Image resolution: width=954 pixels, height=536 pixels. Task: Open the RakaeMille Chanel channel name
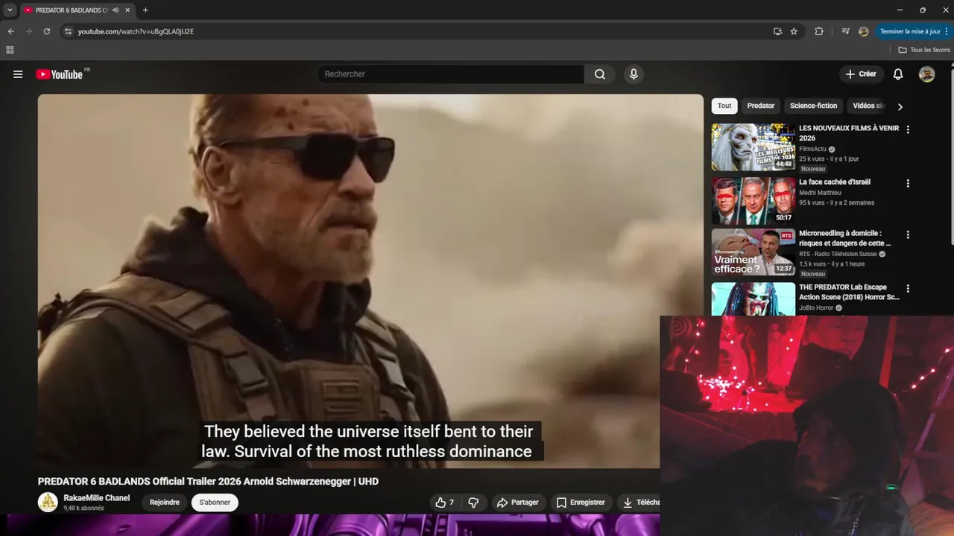tap(96, 498)
